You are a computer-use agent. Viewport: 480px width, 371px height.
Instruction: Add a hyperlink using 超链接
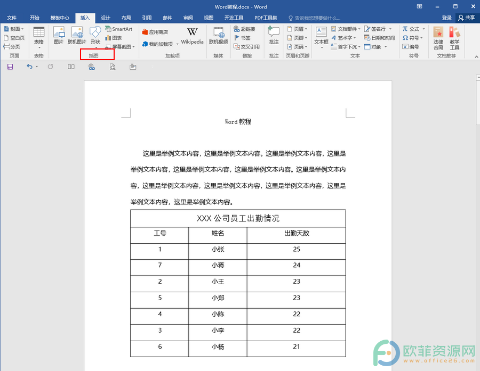click(244, 29)
